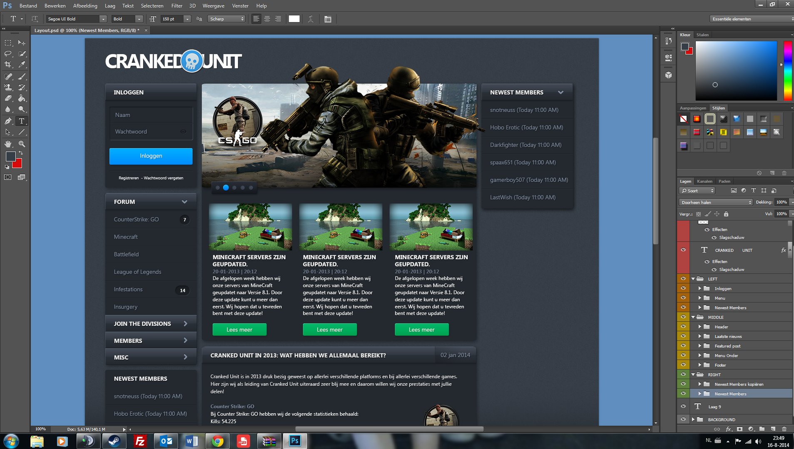Toggle Quick Mask mode

coord(8,177)
